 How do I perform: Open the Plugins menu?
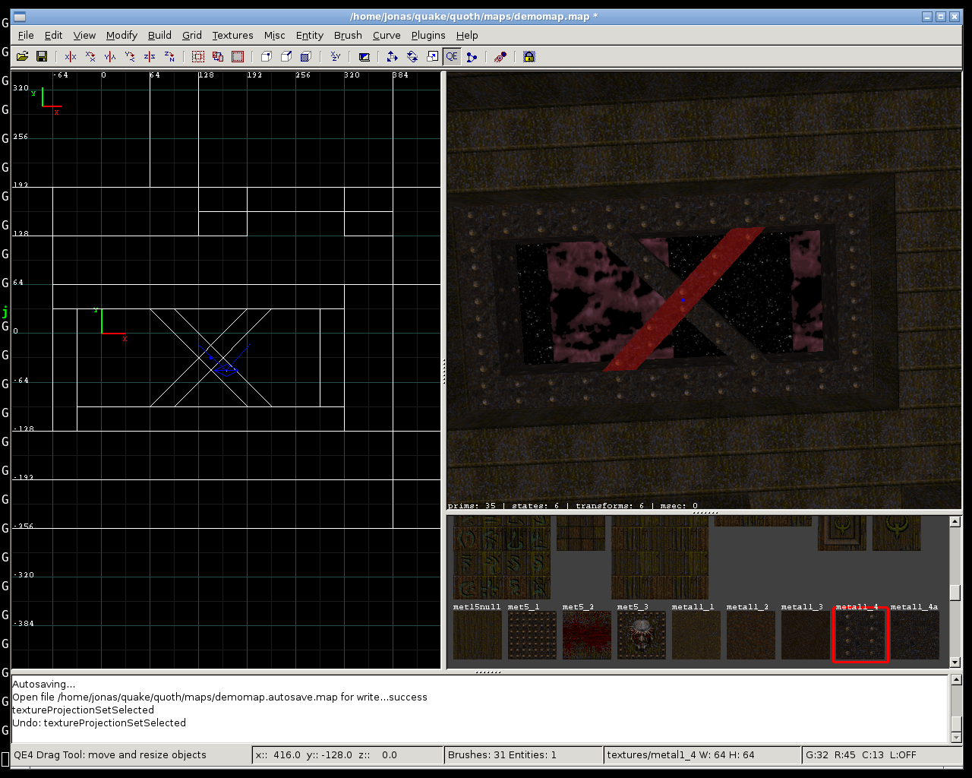[428, 36]
